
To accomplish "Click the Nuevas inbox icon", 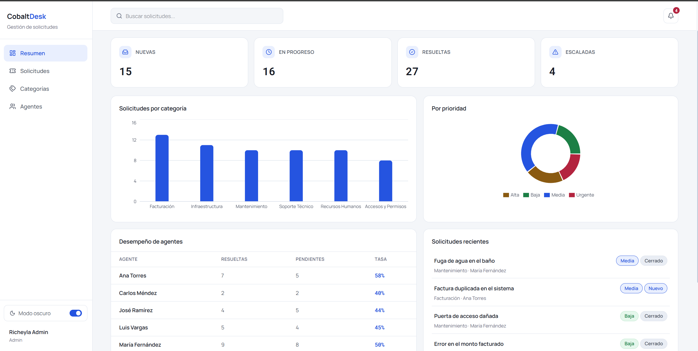I will [125, 52].
